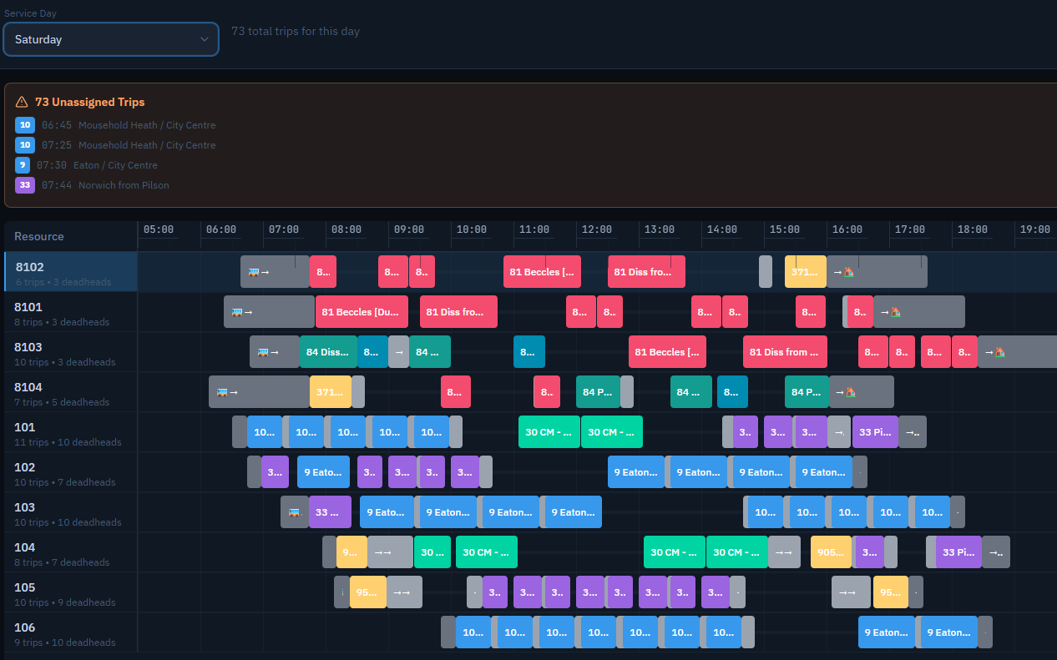
Task: Click the bus pull-out icon on row 8103
Action: [x=263, y=352]
